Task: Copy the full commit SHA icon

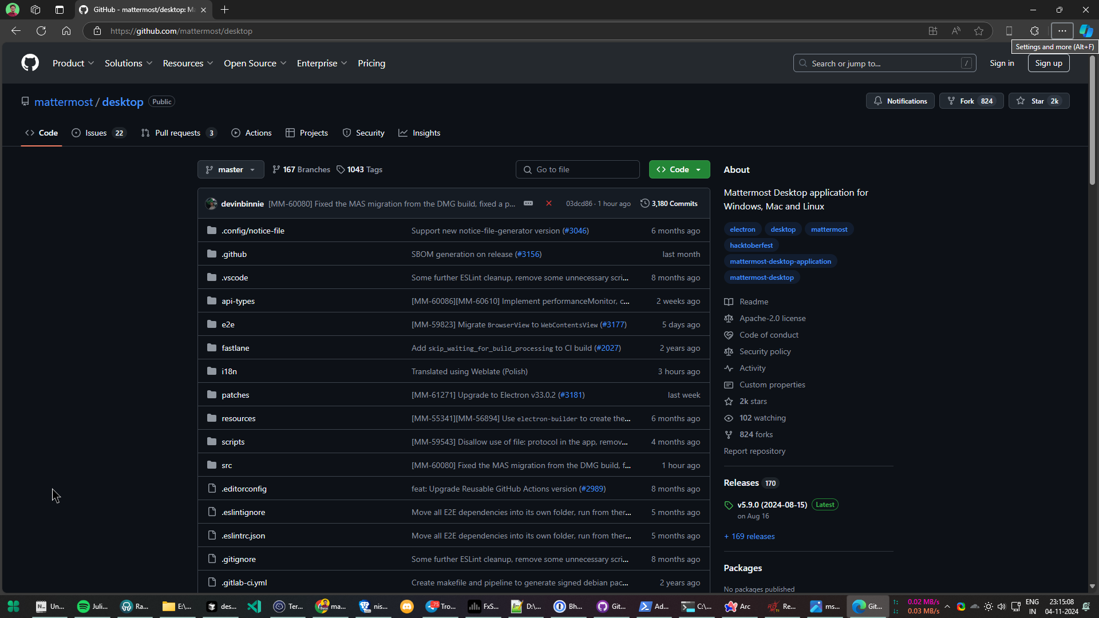Action: [x=528, y=203]
